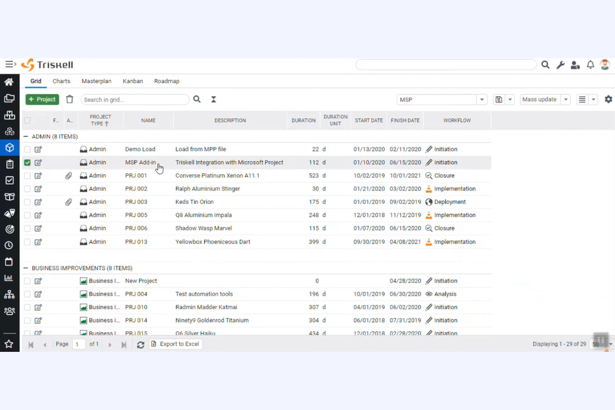The width and height of the screenshot is (615, 410).
Task: Open the Mass update dropdown arrow
Action: pyautogui.click(x=566, y=99)
